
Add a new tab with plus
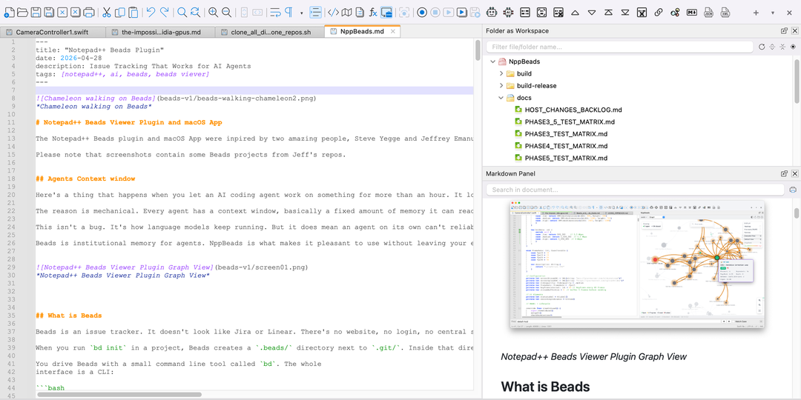tap(756, 13)
